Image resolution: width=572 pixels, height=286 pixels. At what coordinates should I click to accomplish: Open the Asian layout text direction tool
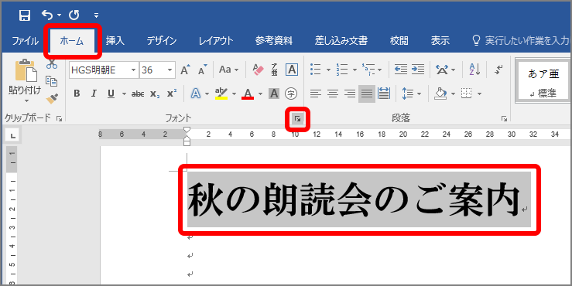point(442,70)
